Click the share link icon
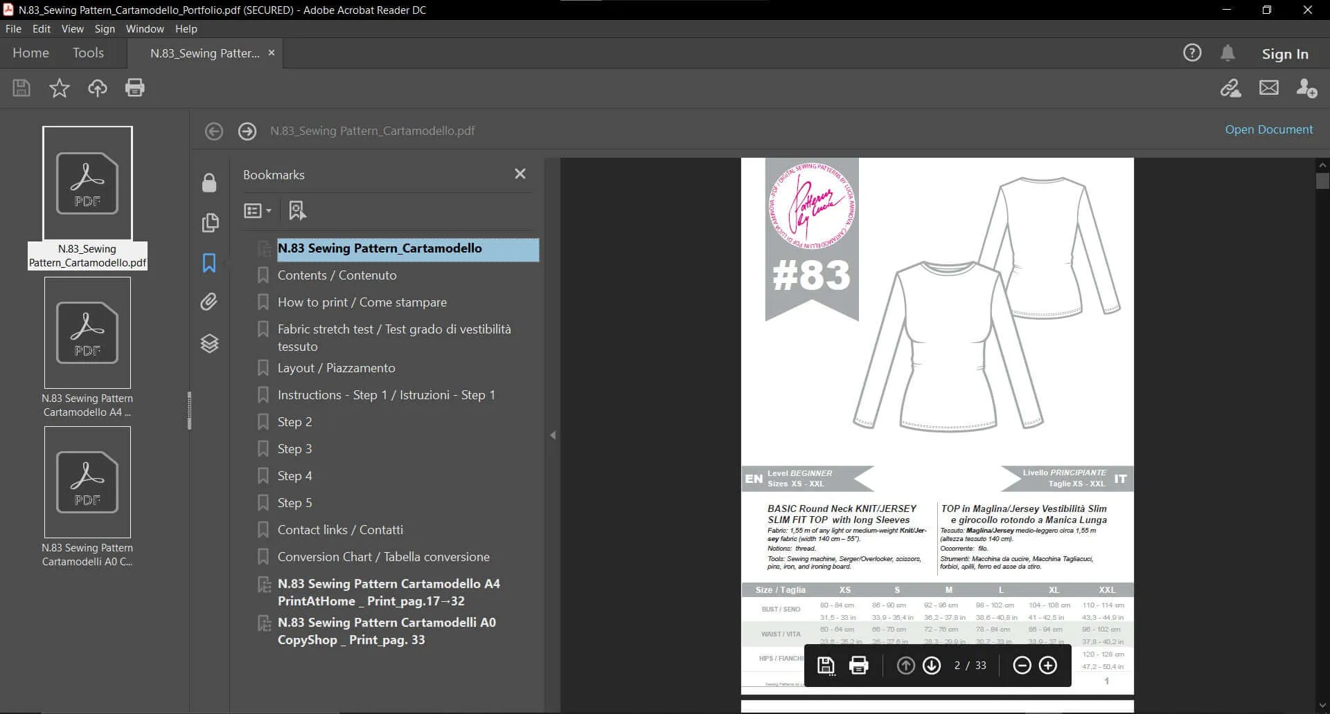 1231,88
